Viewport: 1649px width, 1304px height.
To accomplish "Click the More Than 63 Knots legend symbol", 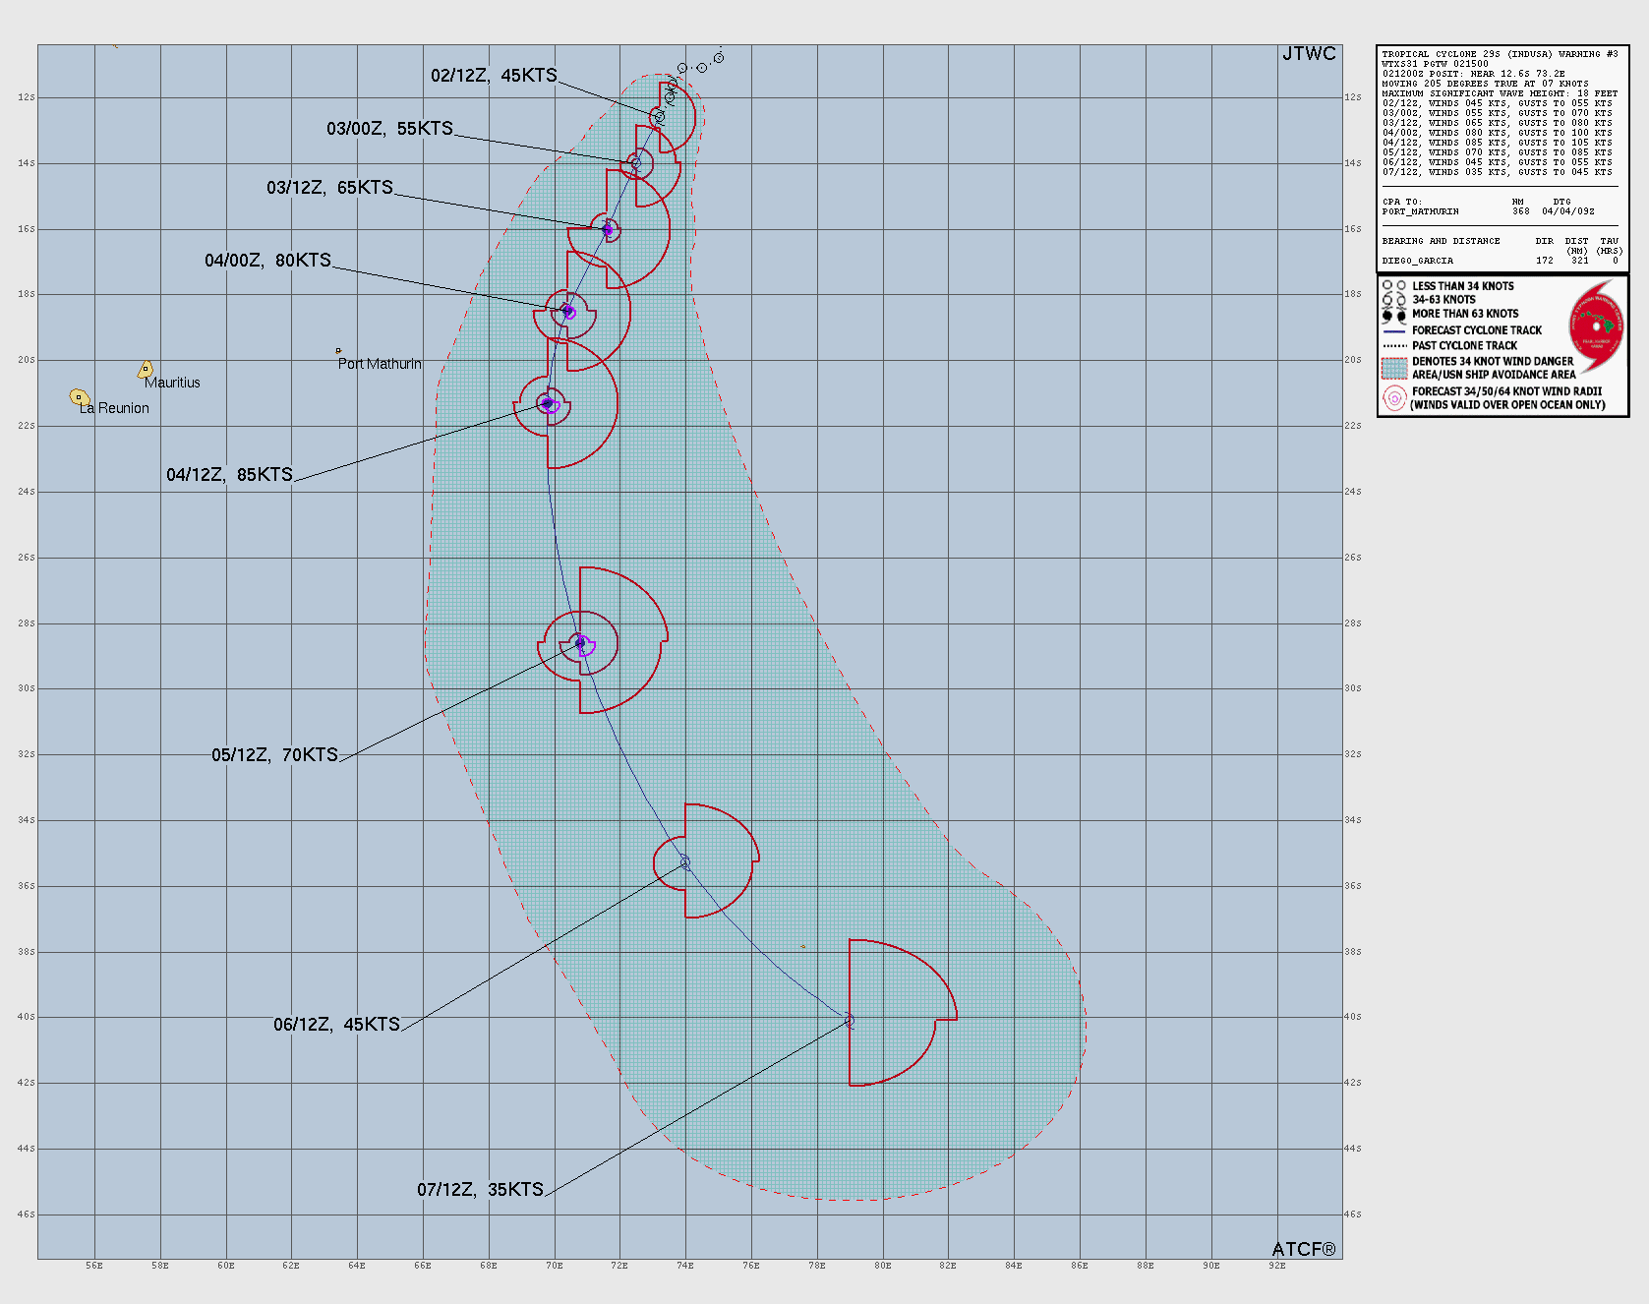I will [x=1393, y=315].
